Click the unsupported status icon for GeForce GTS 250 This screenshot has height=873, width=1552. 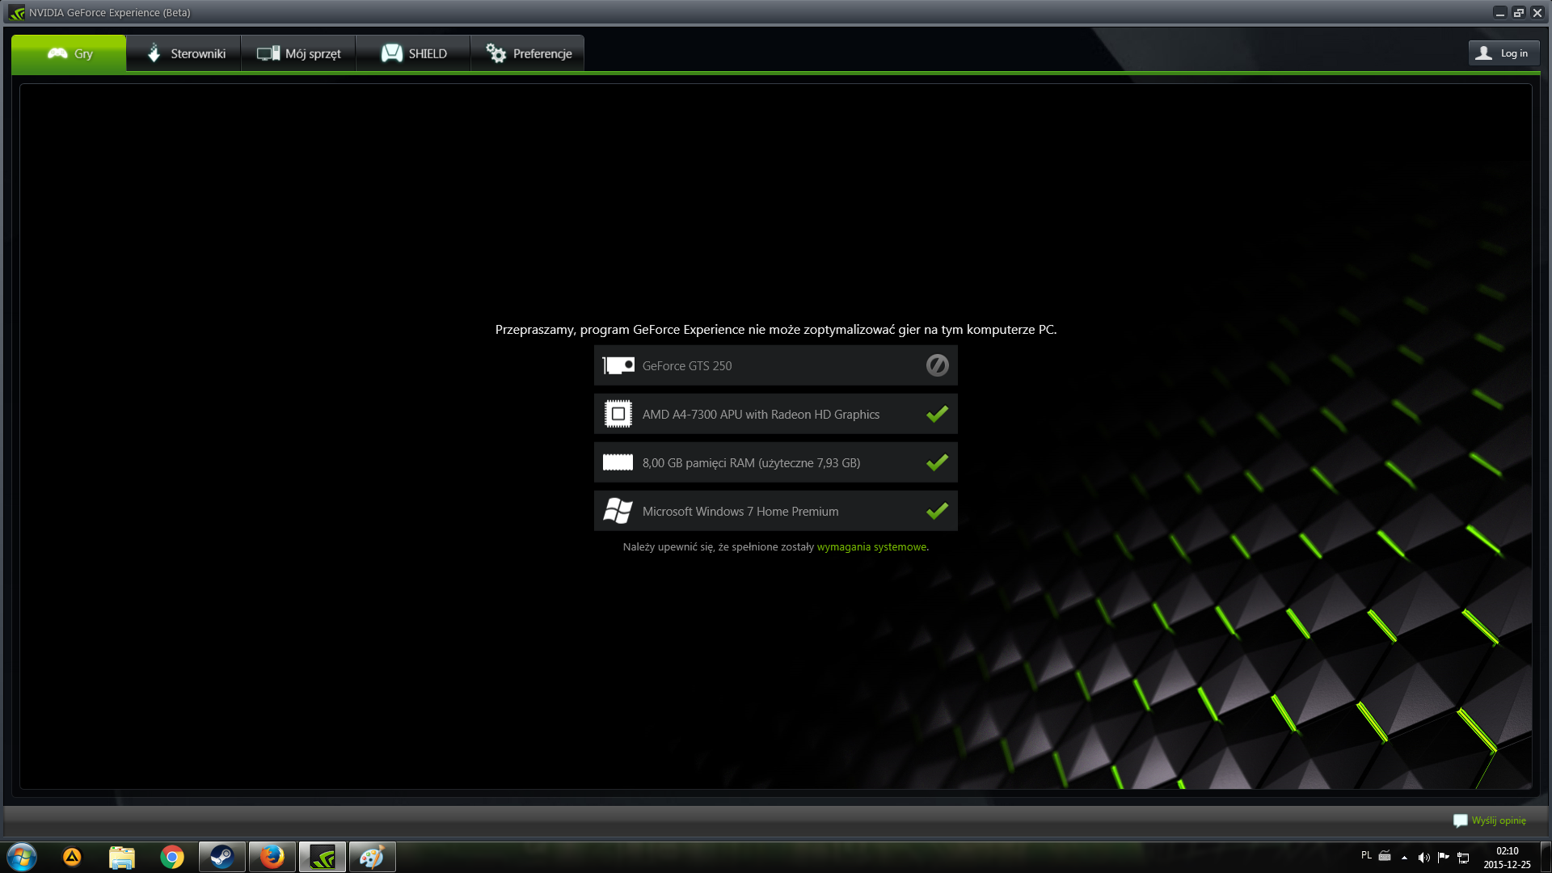tap(937, 365)
